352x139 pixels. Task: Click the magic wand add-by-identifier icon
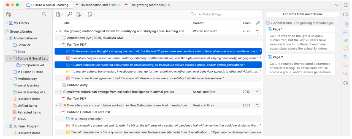69,14
